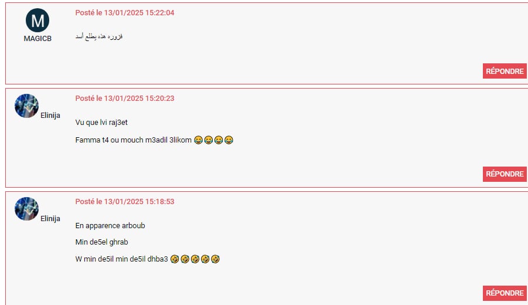Click the line 'En apparence arboub'
The image size is (528, 305).
click(110, 225)
